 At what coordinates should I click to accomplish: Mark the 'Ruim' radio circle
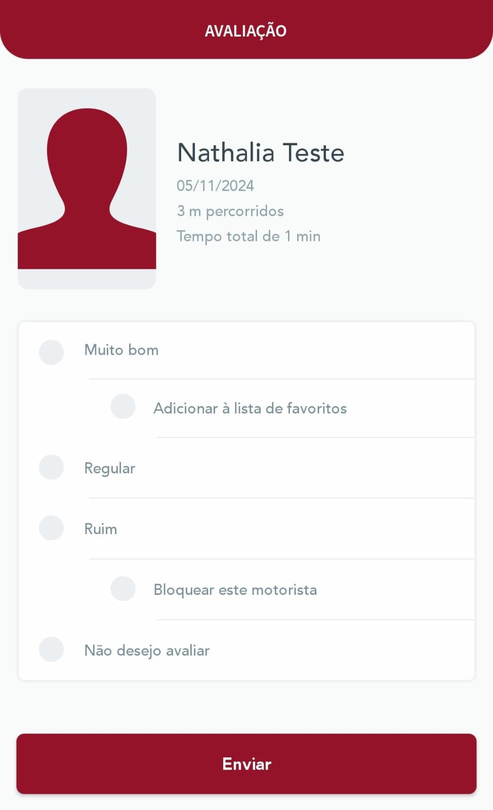tap(51, 528)
